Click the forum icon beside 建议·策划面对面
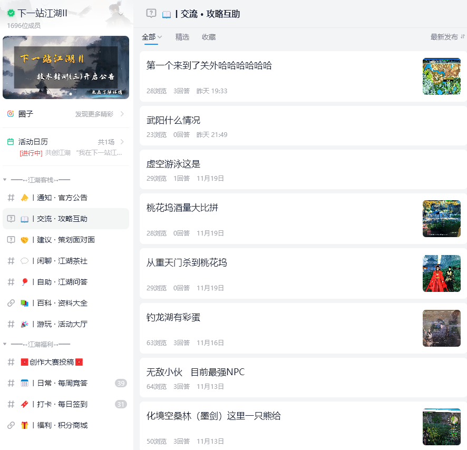The height and width of the screenshot is (450, 467). pos(11,240)
